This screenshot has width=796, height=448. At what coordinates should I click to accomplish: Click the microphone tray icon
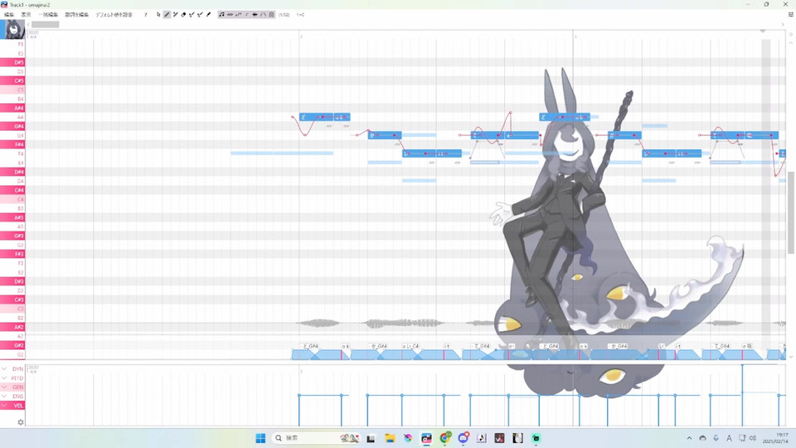pyautogui.click(x=716, y=438)
